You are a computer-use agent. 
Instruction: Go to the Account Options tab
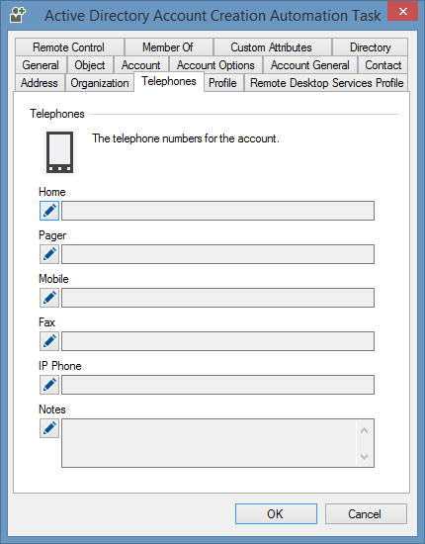point(215,65)
